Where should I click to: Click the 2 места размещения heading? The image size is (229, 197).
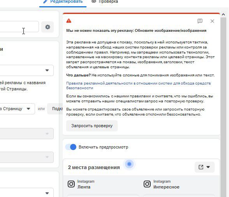94,168
